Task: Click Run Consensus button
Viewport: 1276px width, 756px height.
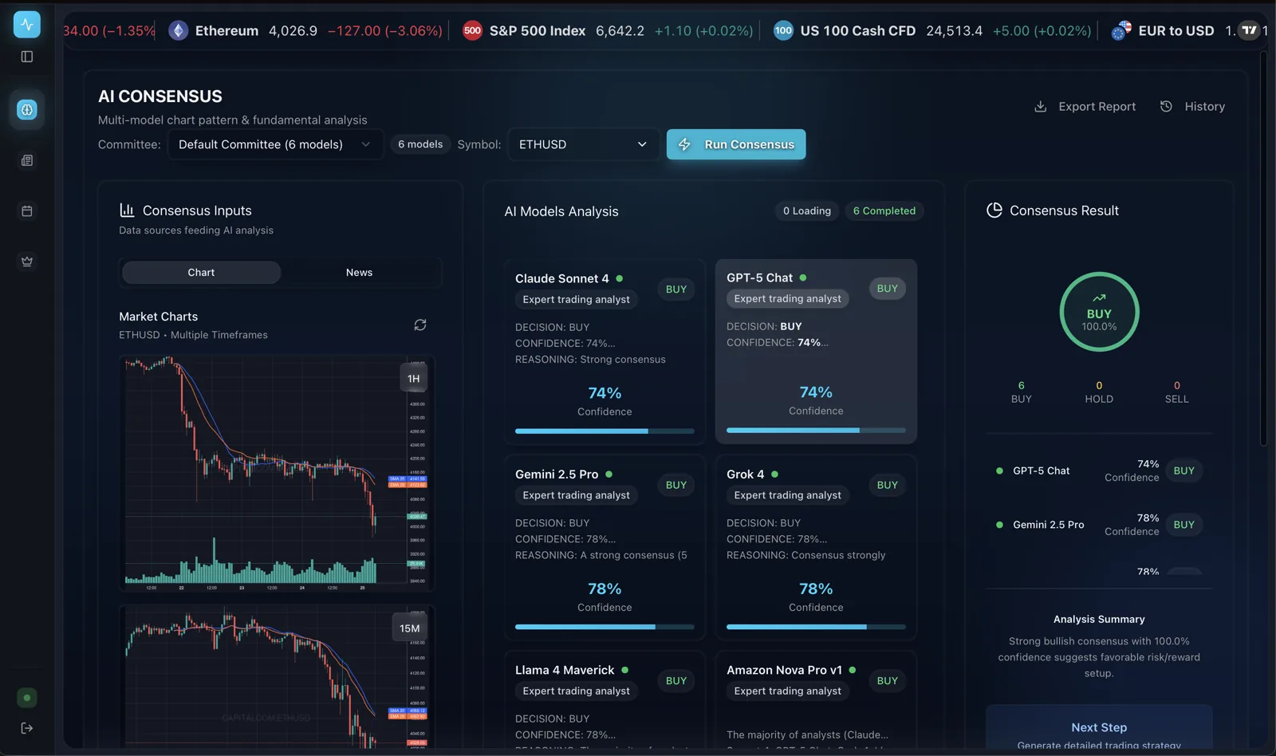Action: point(736,144)
